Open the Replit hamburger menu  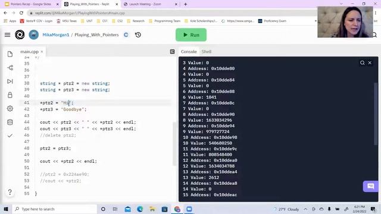[x=8, y=35]
